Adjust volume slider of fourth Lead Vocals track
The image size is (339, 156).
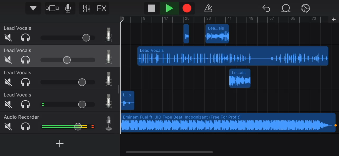tap(82, 104)
